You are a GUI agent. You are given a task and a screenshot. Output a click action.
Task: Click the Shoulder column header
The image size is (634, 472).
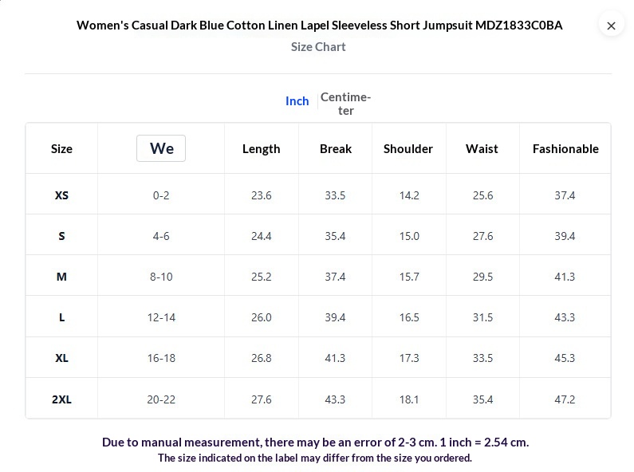(x=408, y=148)
